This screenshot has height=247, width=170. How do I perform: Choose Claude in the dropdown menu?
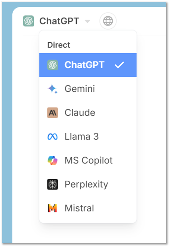[x=88, y=113]
